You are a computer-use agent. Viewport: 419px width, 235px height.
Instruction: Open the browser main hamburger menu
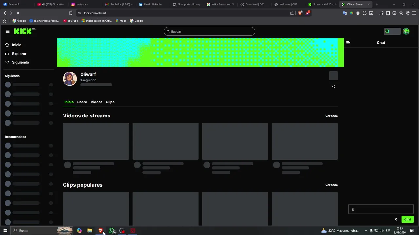tap(414, 13)
